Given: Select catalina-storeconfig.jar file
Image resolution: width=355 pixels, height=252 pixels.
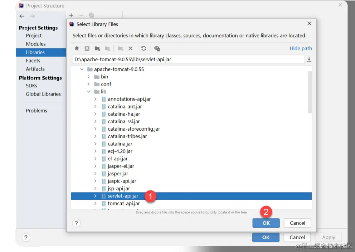Looking at the screenshot, I should [x=134, y=129].
